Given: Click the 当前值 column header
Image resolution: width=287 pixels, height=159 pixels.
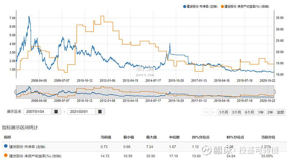Looking at the screenshot, I should (106, 137).
